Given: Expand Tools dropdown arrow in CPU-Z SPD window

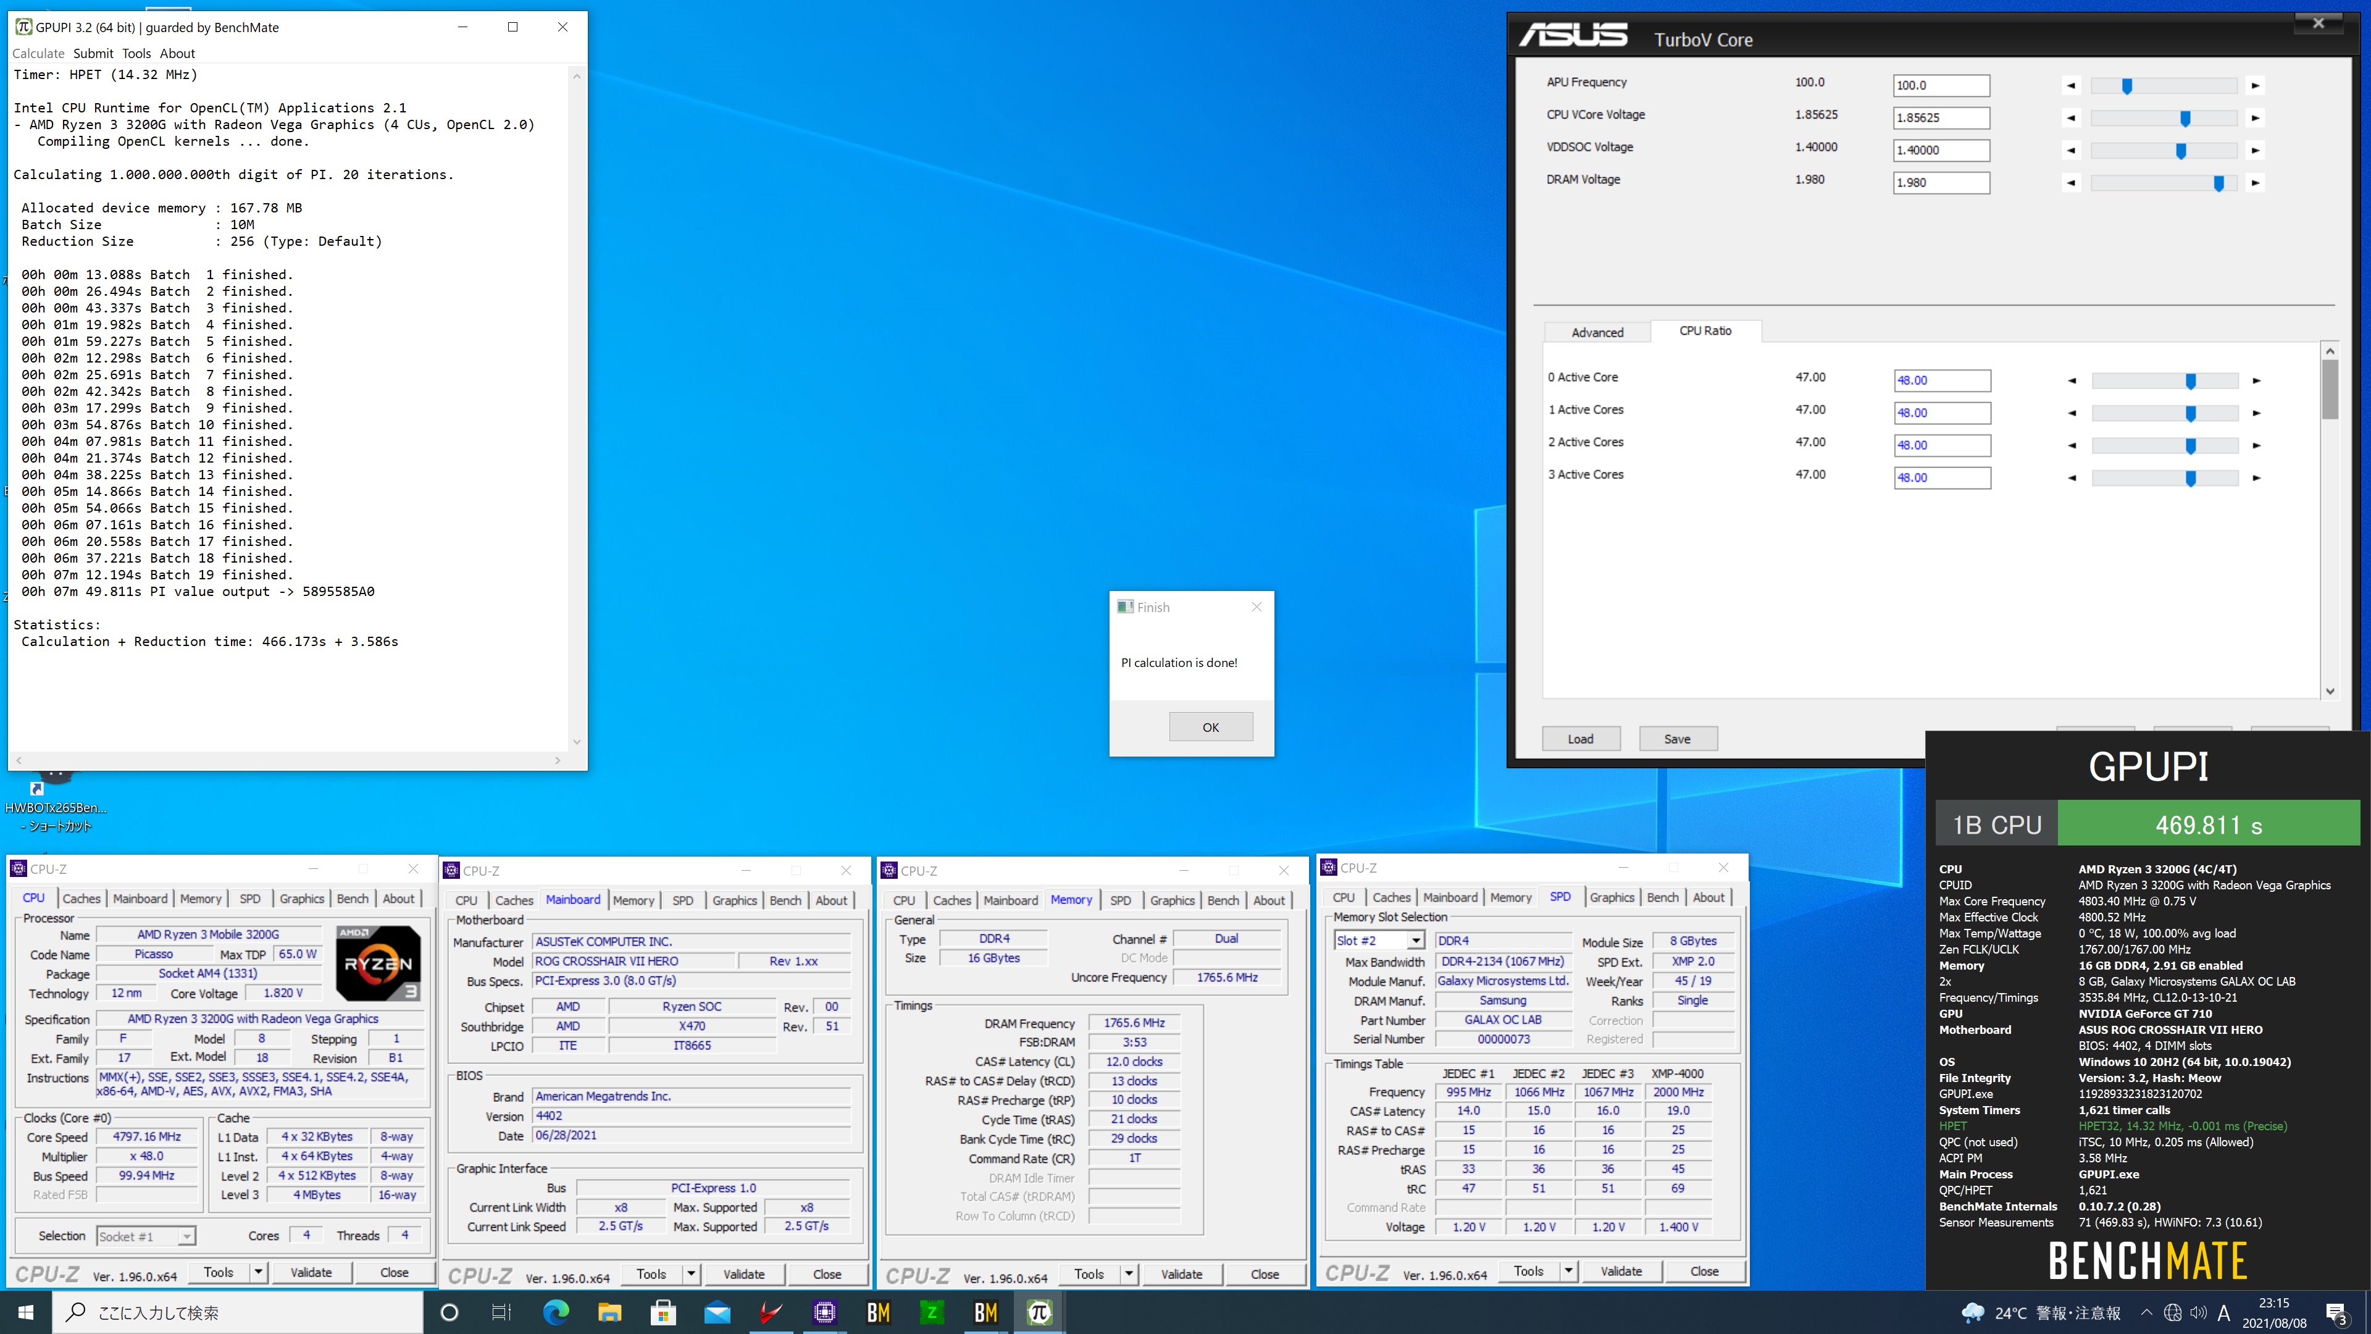Looking at the screenshot, I should (x=1570, y=1272).
